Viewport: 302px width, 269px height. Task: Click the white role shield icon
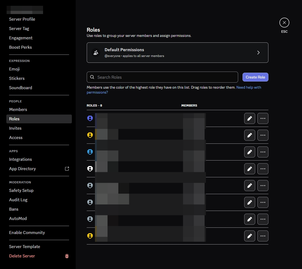(90, 169)
